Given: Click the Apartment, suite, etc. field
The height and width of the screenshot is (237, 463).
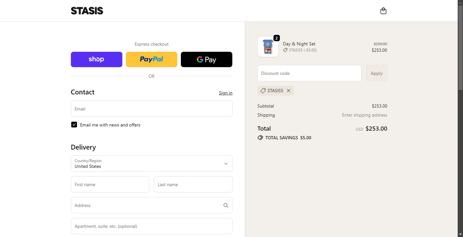Looking at the screenshot, I should [152, 226].
